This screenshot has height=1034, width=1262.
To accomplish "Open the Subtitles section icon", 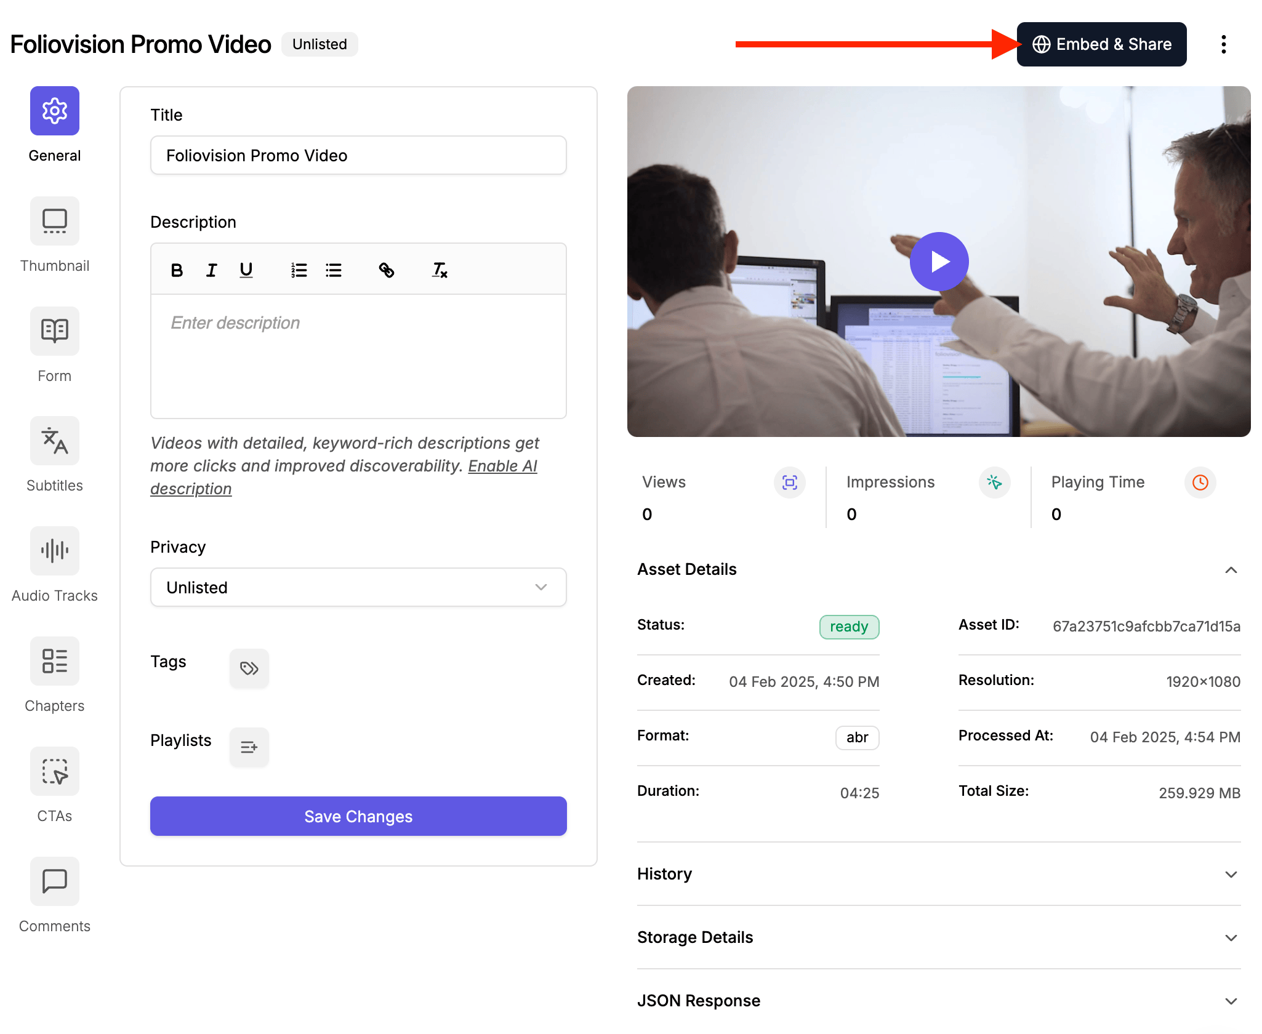I will click(54, 441).
